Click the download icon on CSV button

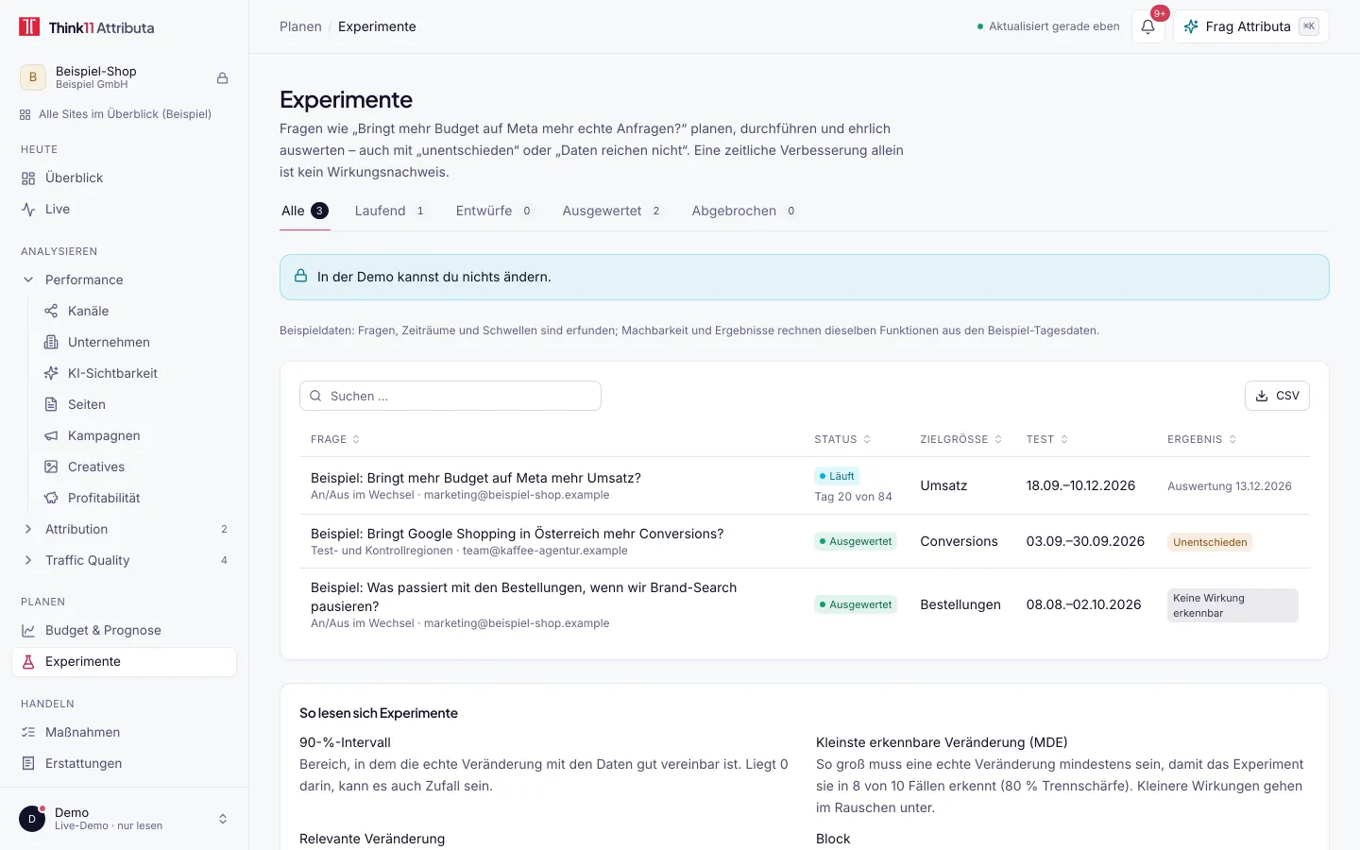click(1262, 396)
